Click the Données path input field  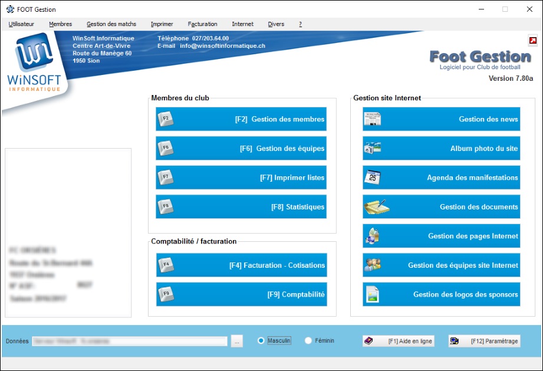click(x=130, y=341)
